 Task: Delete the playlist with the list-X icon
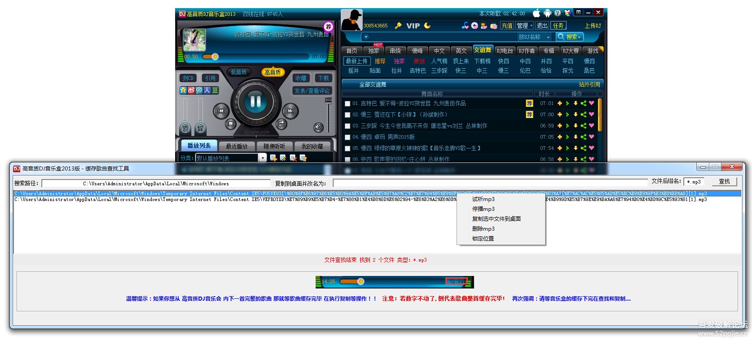point(293,157)
